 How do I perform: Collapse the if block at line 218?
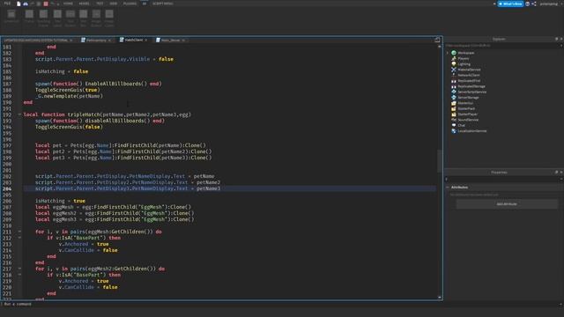(x=19, y=275)
